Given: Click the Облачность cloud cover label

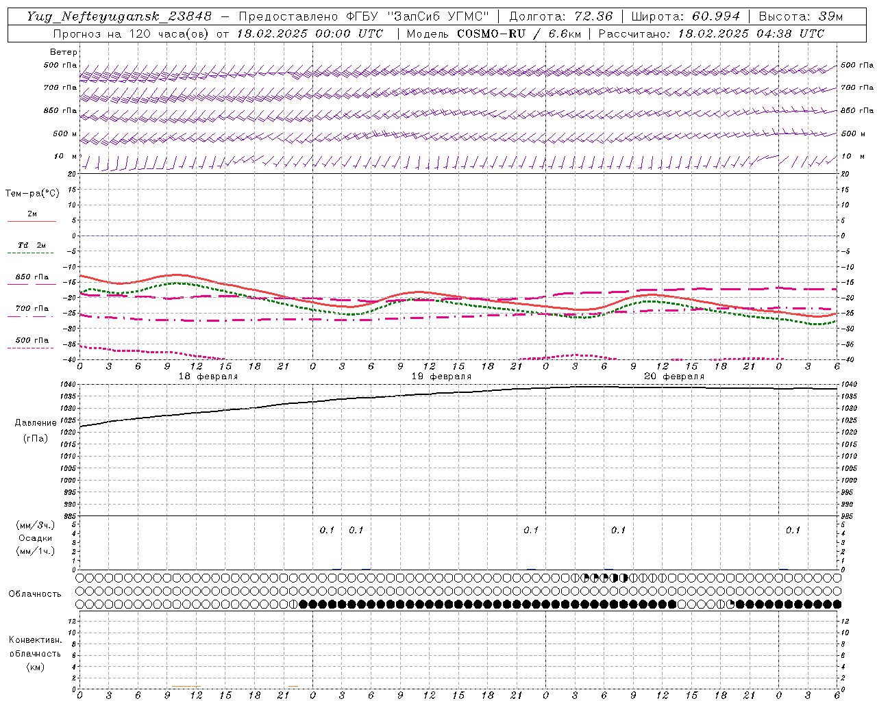Looking at the screenshot, I should click(35, 594).
